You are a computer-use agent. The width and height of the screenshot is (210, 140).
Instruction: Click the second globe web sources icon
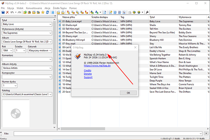(x=139, y=12)
